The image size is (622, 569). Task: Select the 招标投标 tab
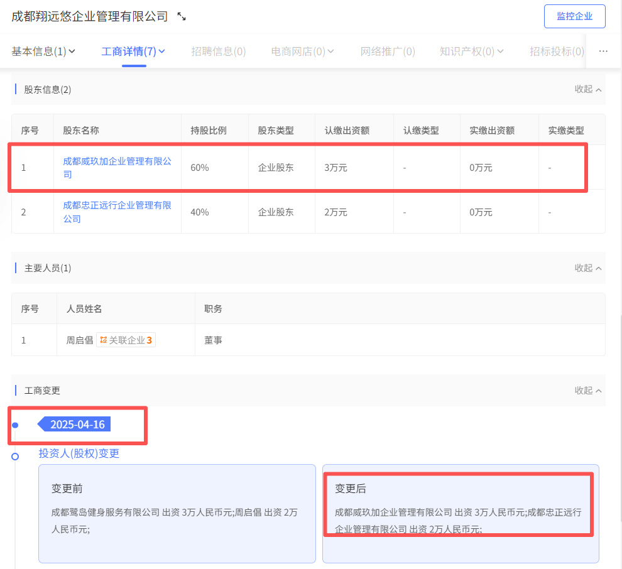(556, 51)
